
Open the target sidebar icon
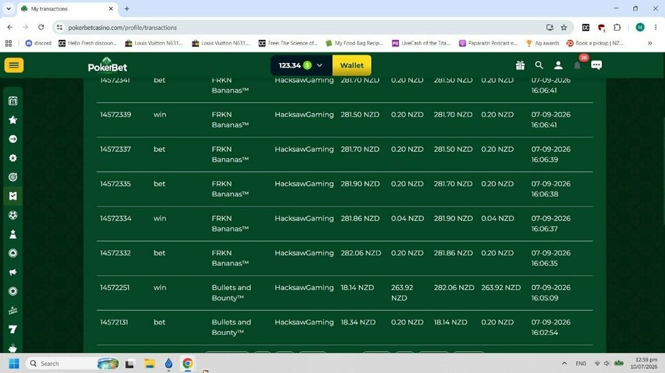pyautogui.click(x=13, y=177)
